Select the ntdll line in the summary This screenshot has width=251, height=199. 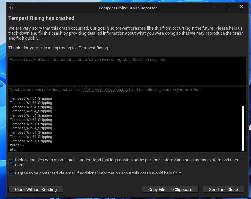14,149
